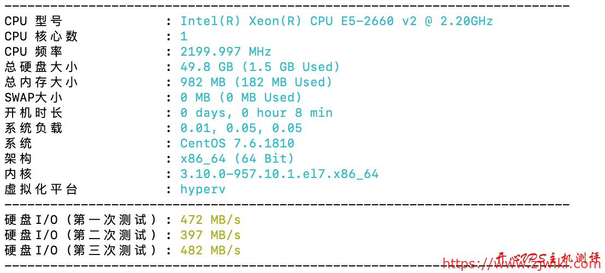
Task: Click the CPU core count value 1
Action: [x=184, y=37]
